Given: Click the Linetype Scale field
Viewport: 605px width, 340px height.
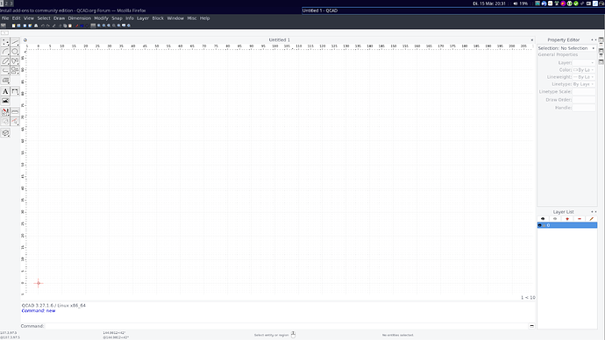Looking at the screenshot, I should (x=583, y=92).
